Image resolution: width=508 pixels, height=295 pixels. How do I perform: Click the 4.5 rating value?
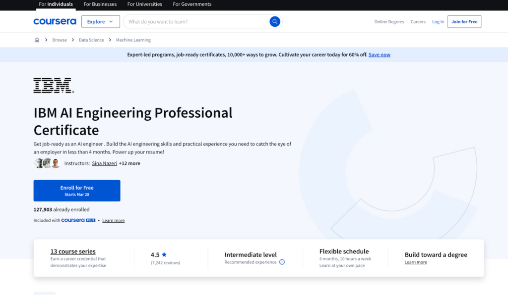(155, 254)
